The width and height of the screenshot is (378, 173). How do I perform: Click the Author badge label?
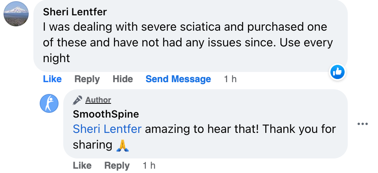tap(98, 100)
